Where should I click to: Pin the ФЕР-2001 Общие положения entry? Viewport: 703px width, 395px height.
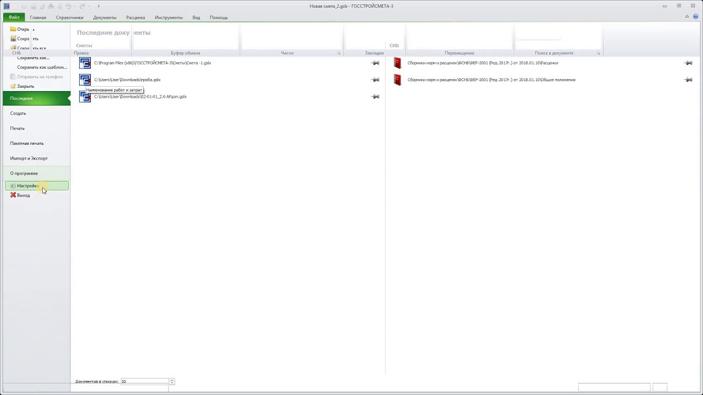tap(688, 80)
